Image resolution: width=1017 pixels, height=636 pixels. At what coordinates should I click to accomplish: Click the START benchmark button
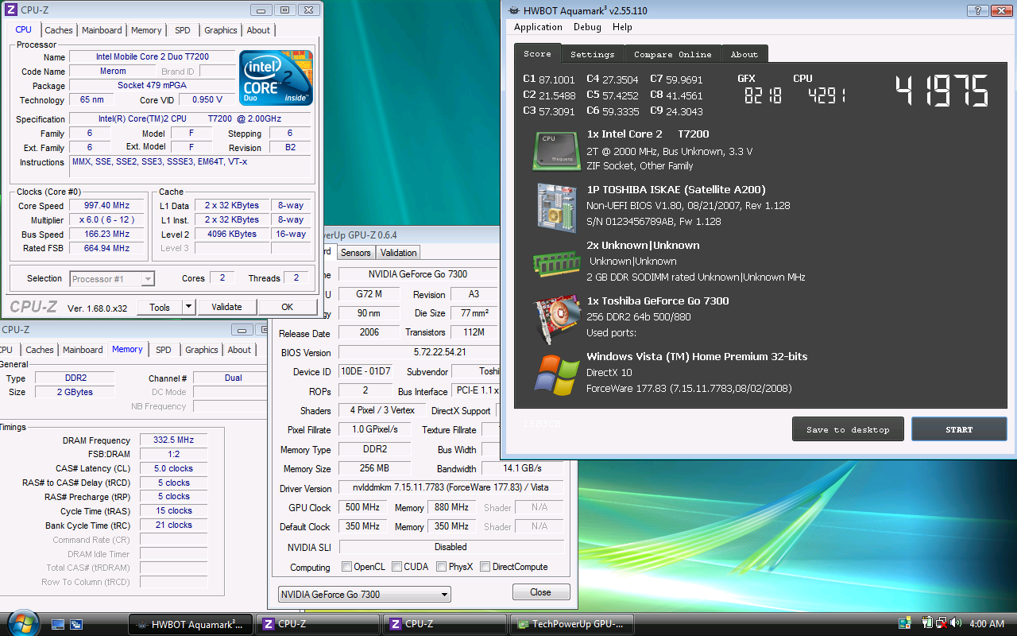pyautogui.click(x=959, y=429)
